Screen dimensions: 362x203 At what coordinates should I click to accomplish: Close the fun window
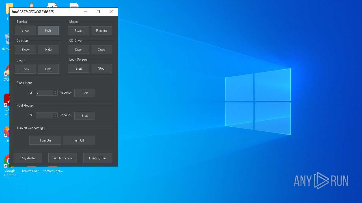point(111,12)
